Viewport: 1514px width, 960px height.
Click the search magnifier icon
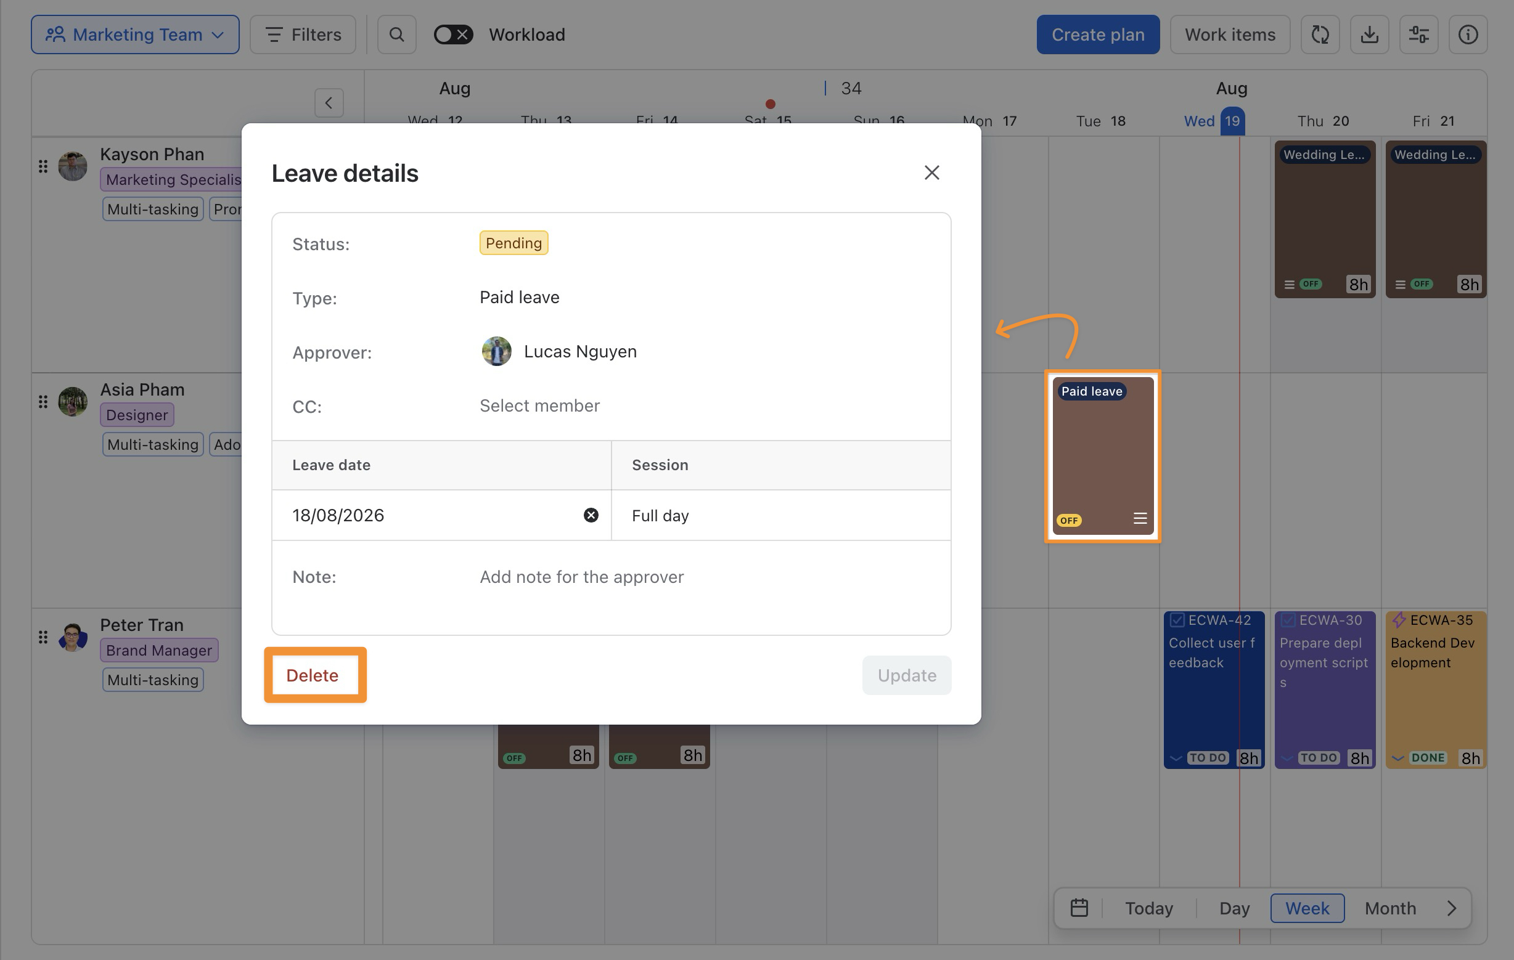click(396, 35)
